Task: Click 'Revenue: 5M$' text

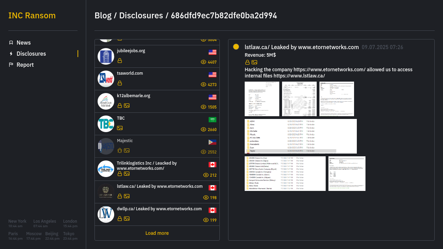Action: click(260, 55)
